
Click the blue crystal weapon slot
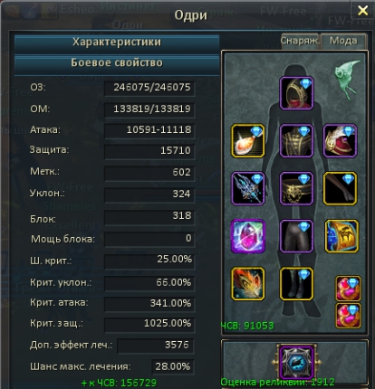point(248,188)
